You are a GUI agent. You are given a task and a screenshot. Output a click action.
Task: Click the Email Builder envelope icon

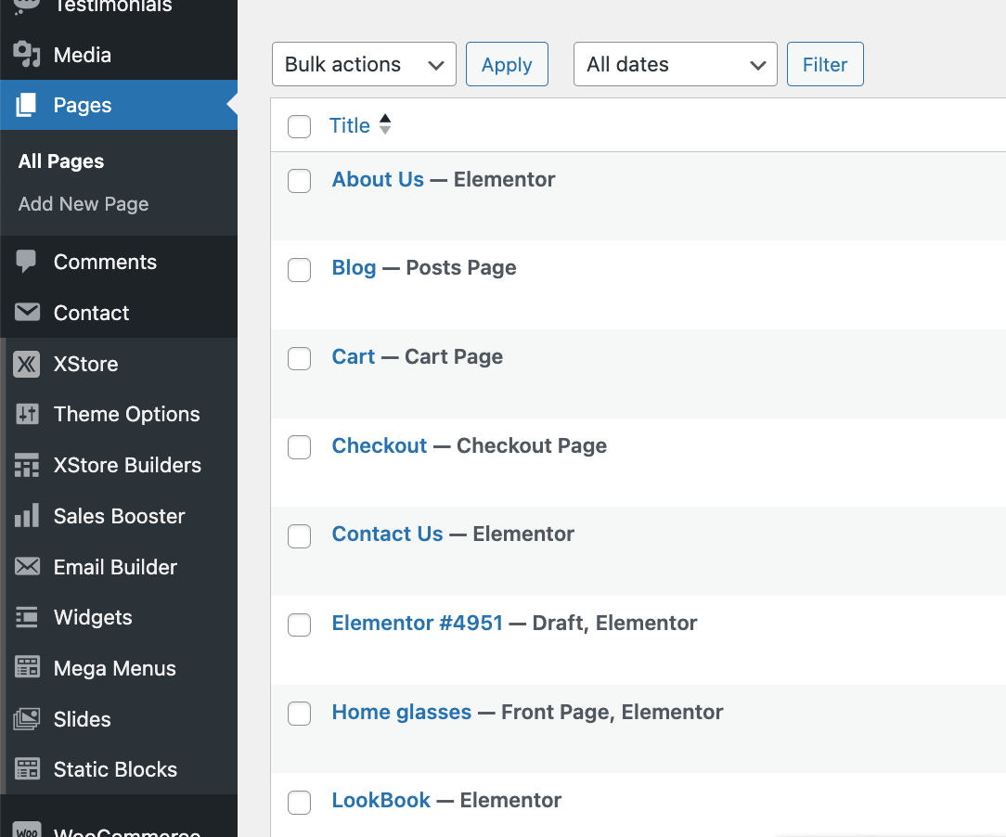click(x=27, y=566)
